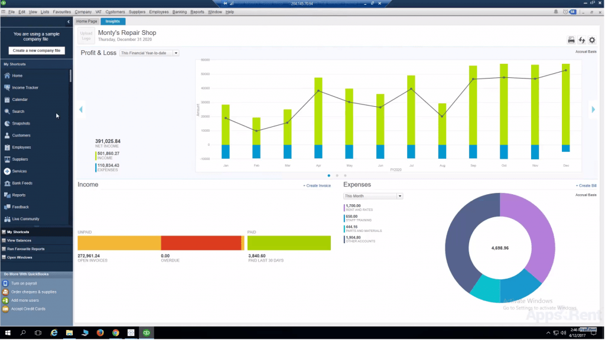The height and width of the screenshot is (340, 605).
Task: Open the Insights settings gear
Action: [x=592, y=40]
